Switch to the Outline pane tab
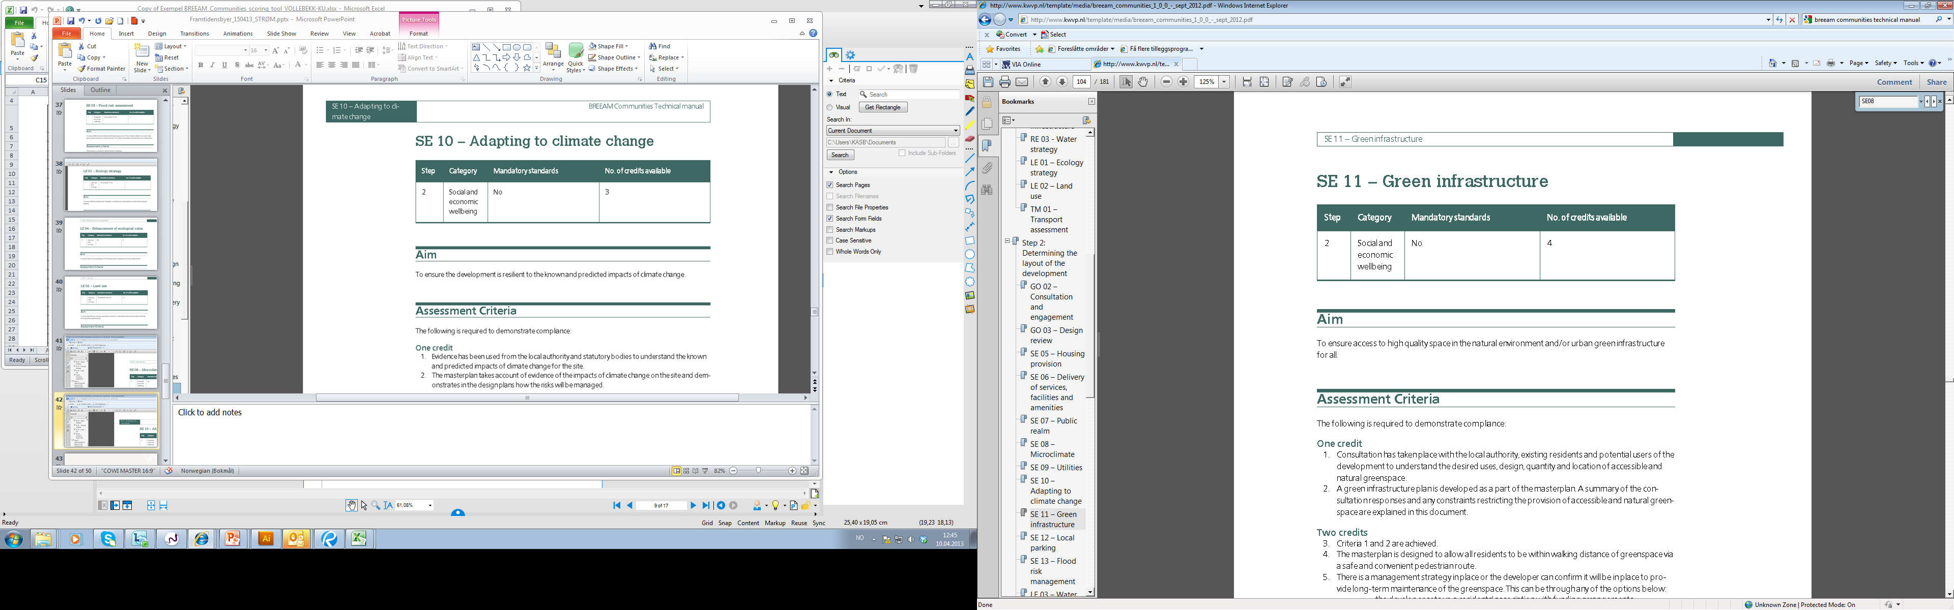Screen dimensions: 1954x610 click(x=101, y=90)
